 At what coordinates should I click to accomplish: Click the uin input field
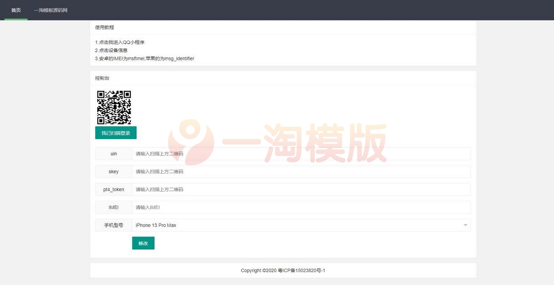coord(300,153)
